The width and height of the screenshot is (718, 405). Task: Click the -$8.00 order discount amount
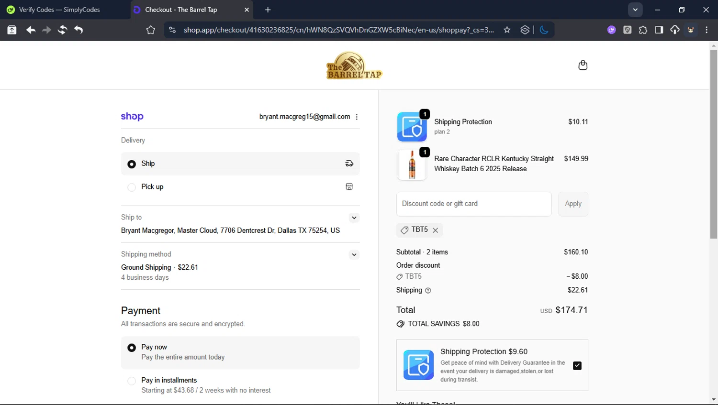[x=577, y=276]
